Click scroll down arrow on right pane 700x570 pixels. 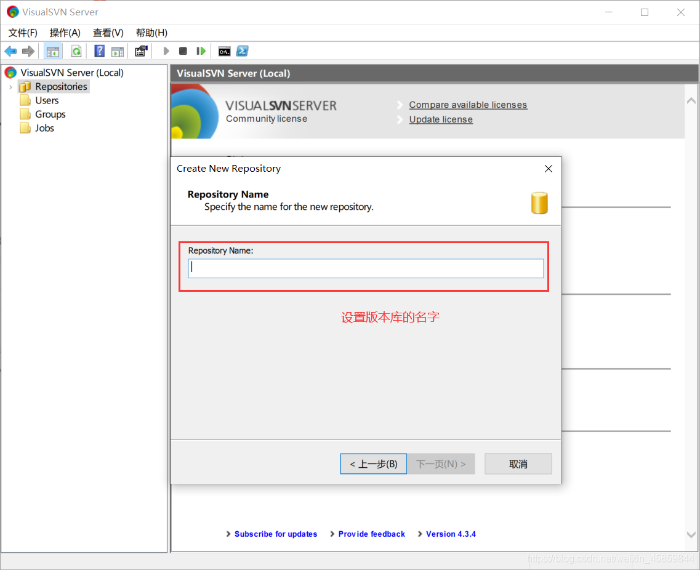click(691, 534)
